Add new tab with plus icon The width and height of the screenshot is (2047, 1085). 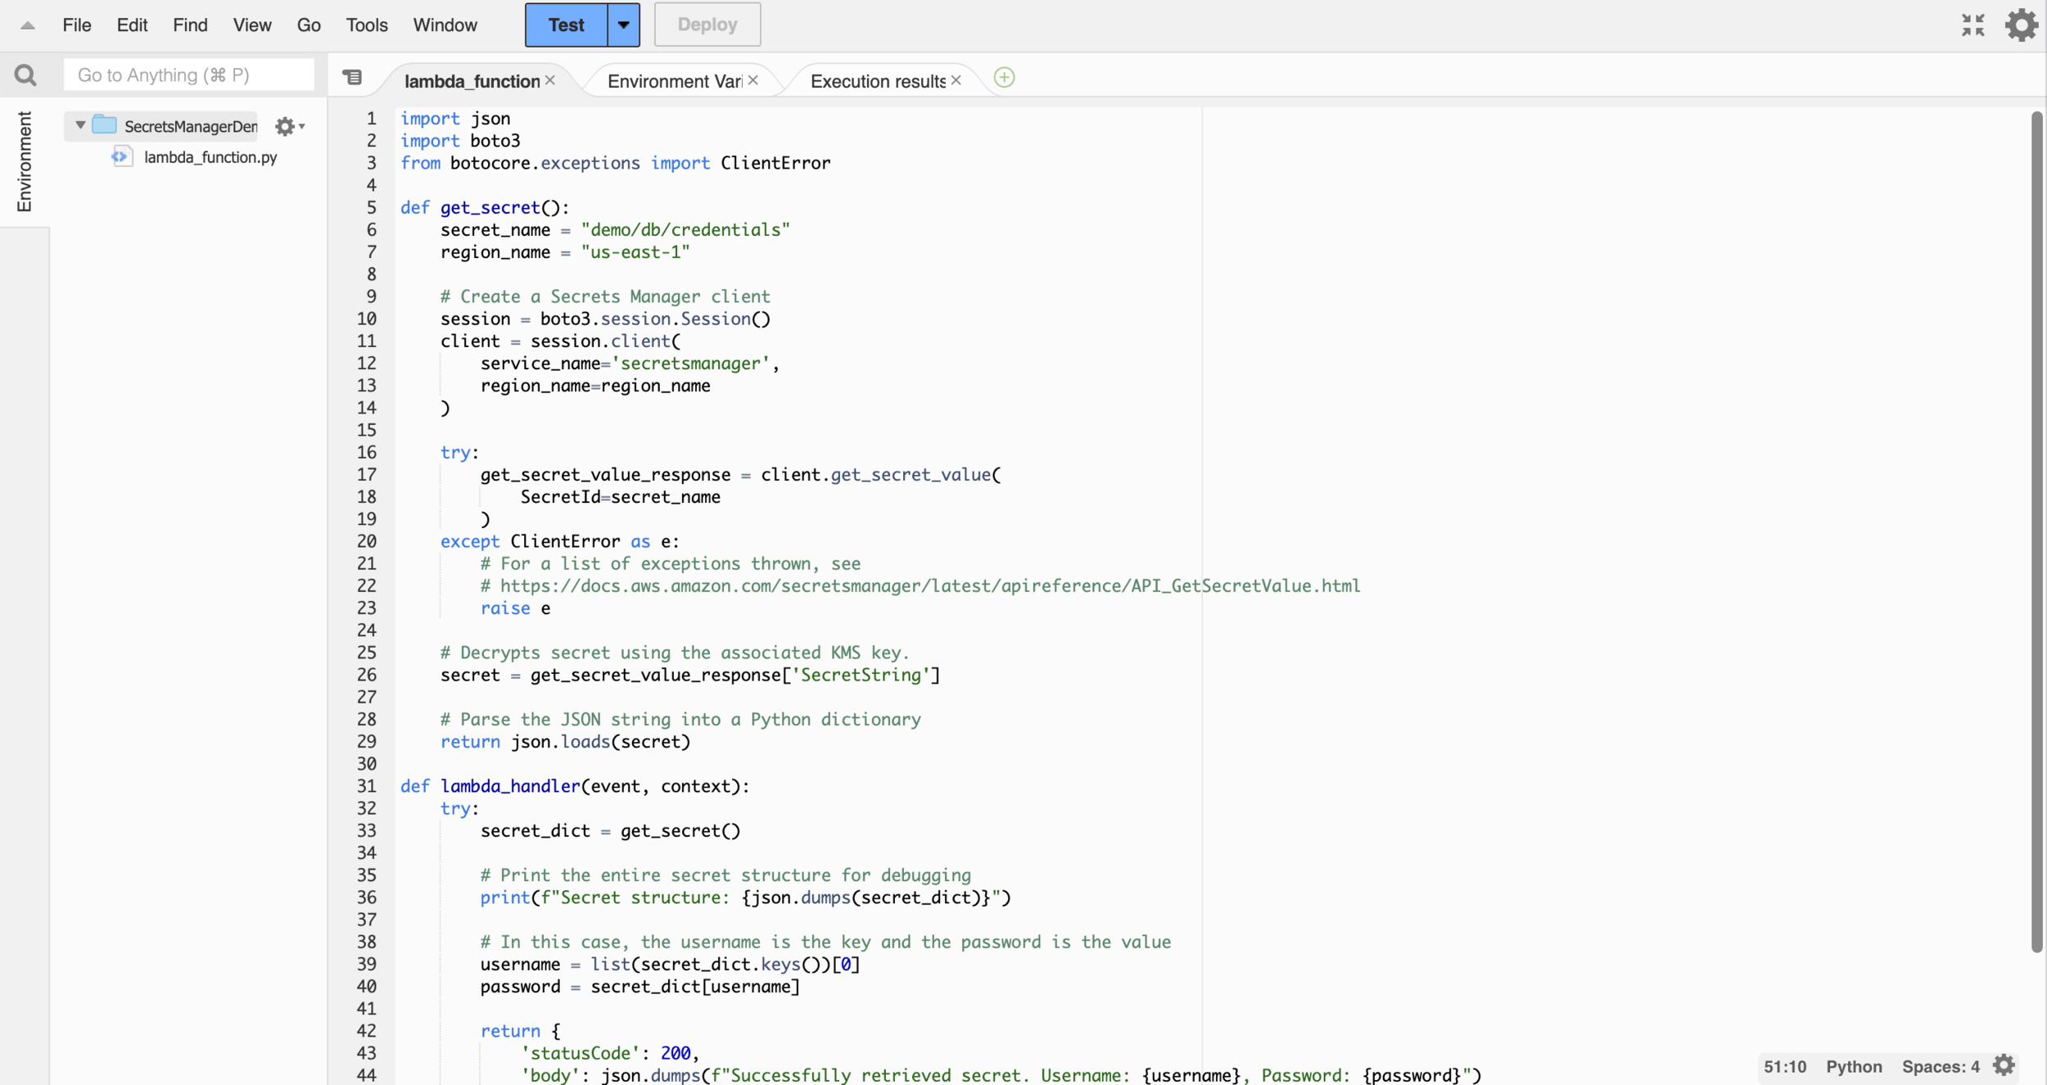click(x=1004, y=78)
